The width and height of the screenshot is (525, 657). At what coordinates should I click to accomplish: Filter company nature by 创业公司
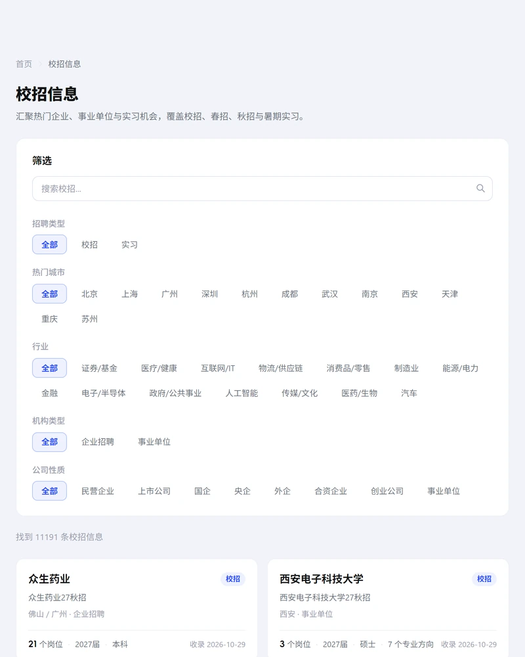click(387, 491)
